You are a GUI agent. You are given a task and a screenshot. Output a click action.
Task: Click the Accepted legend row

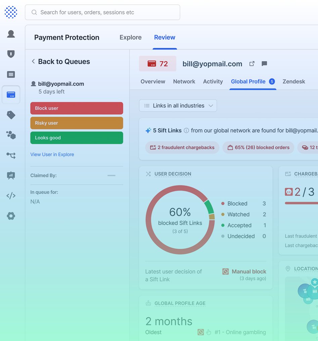click(x=243, y=225)
